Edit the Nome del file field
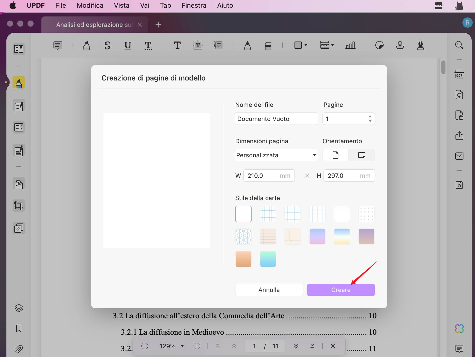 [x=276, y=119]
